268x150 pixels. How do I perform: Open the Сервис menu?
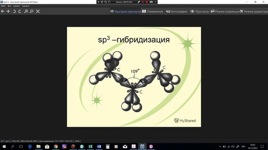point(17,6)
